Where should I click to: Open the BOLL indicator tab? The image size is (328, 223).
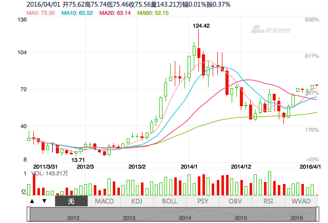coord(170,201)
